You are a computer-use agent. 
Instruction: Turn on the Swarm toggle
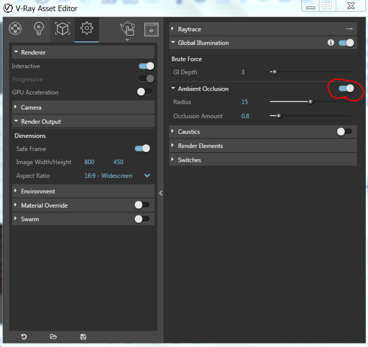click(x=142, y=219)
